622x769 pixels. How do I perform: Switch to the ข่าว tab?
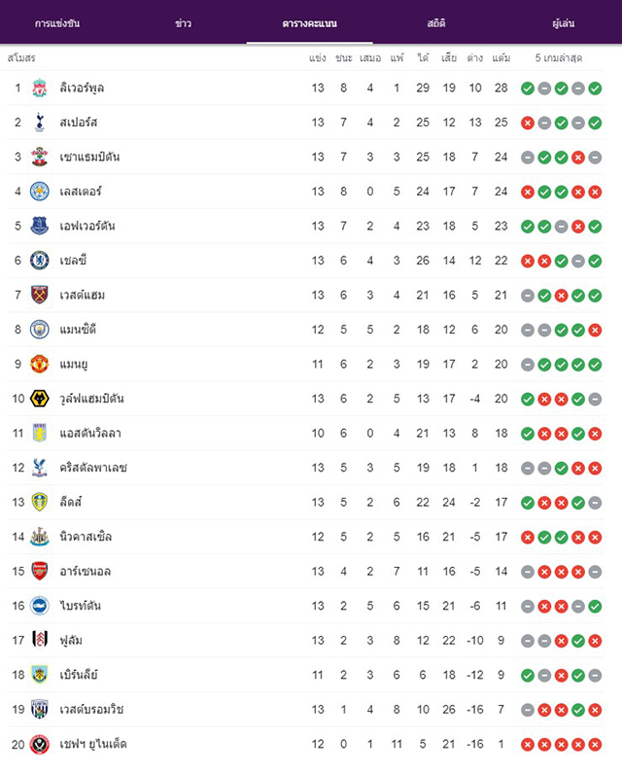click(x=184, y=23)
